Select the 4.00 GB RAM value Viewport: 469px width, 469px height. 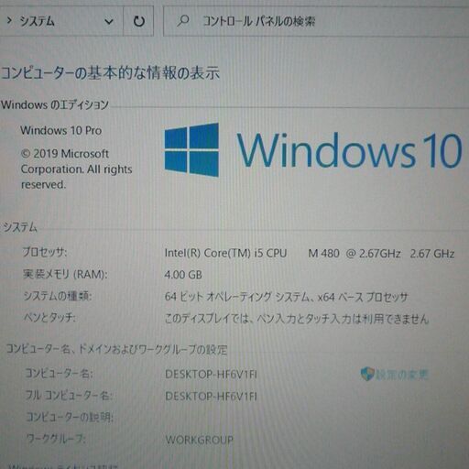tap(183, 275)
